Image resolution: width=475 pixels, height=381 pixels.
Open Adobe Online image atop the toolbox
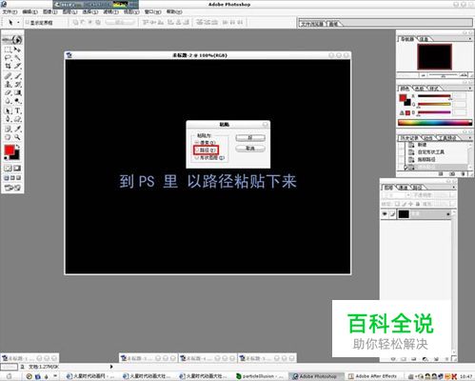pos(12,40)
